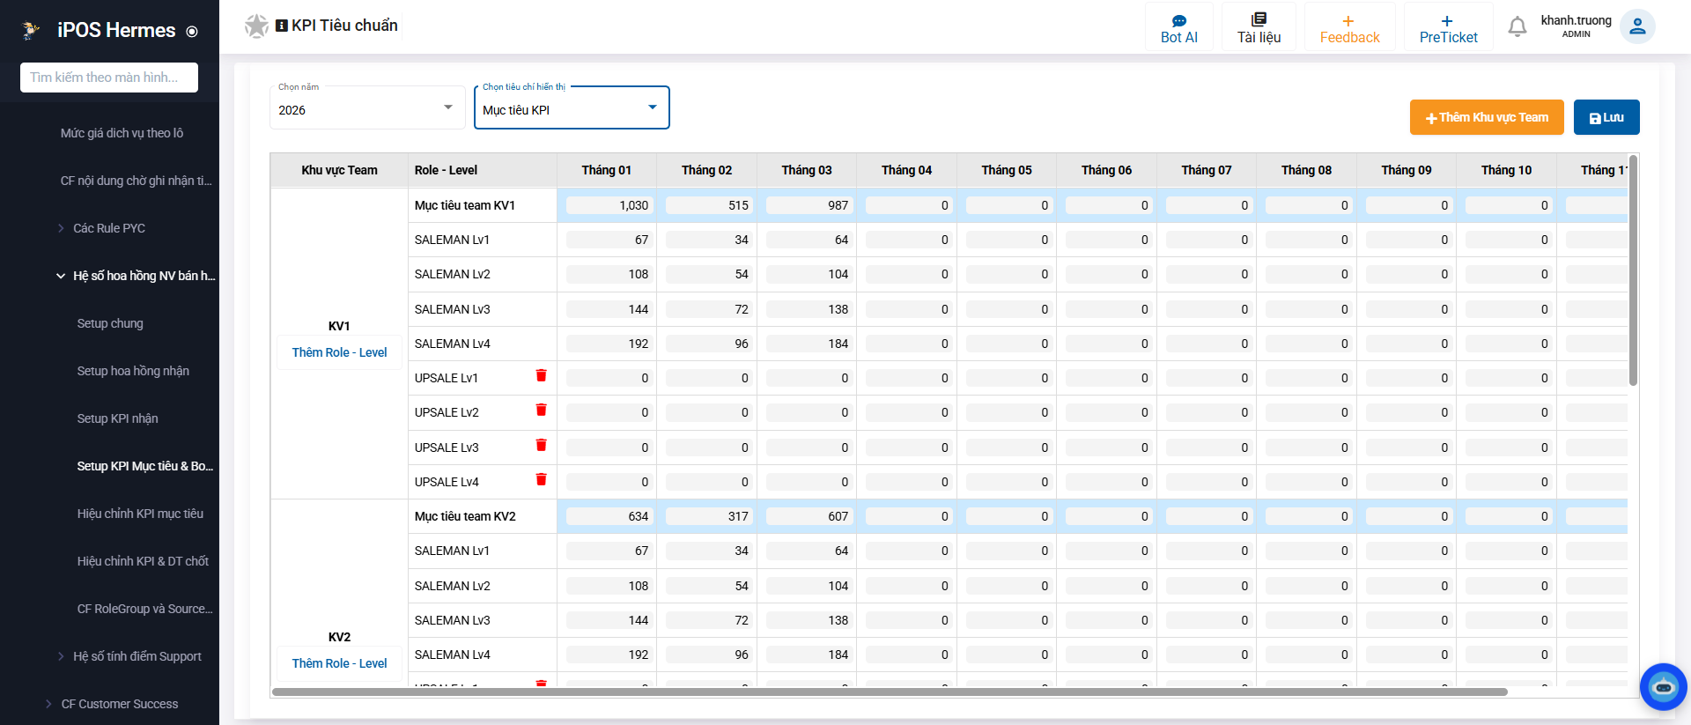This screenshot has width=1691, height=725.
Task: Click the table's horizontal scrollbar
Action: 890,692
